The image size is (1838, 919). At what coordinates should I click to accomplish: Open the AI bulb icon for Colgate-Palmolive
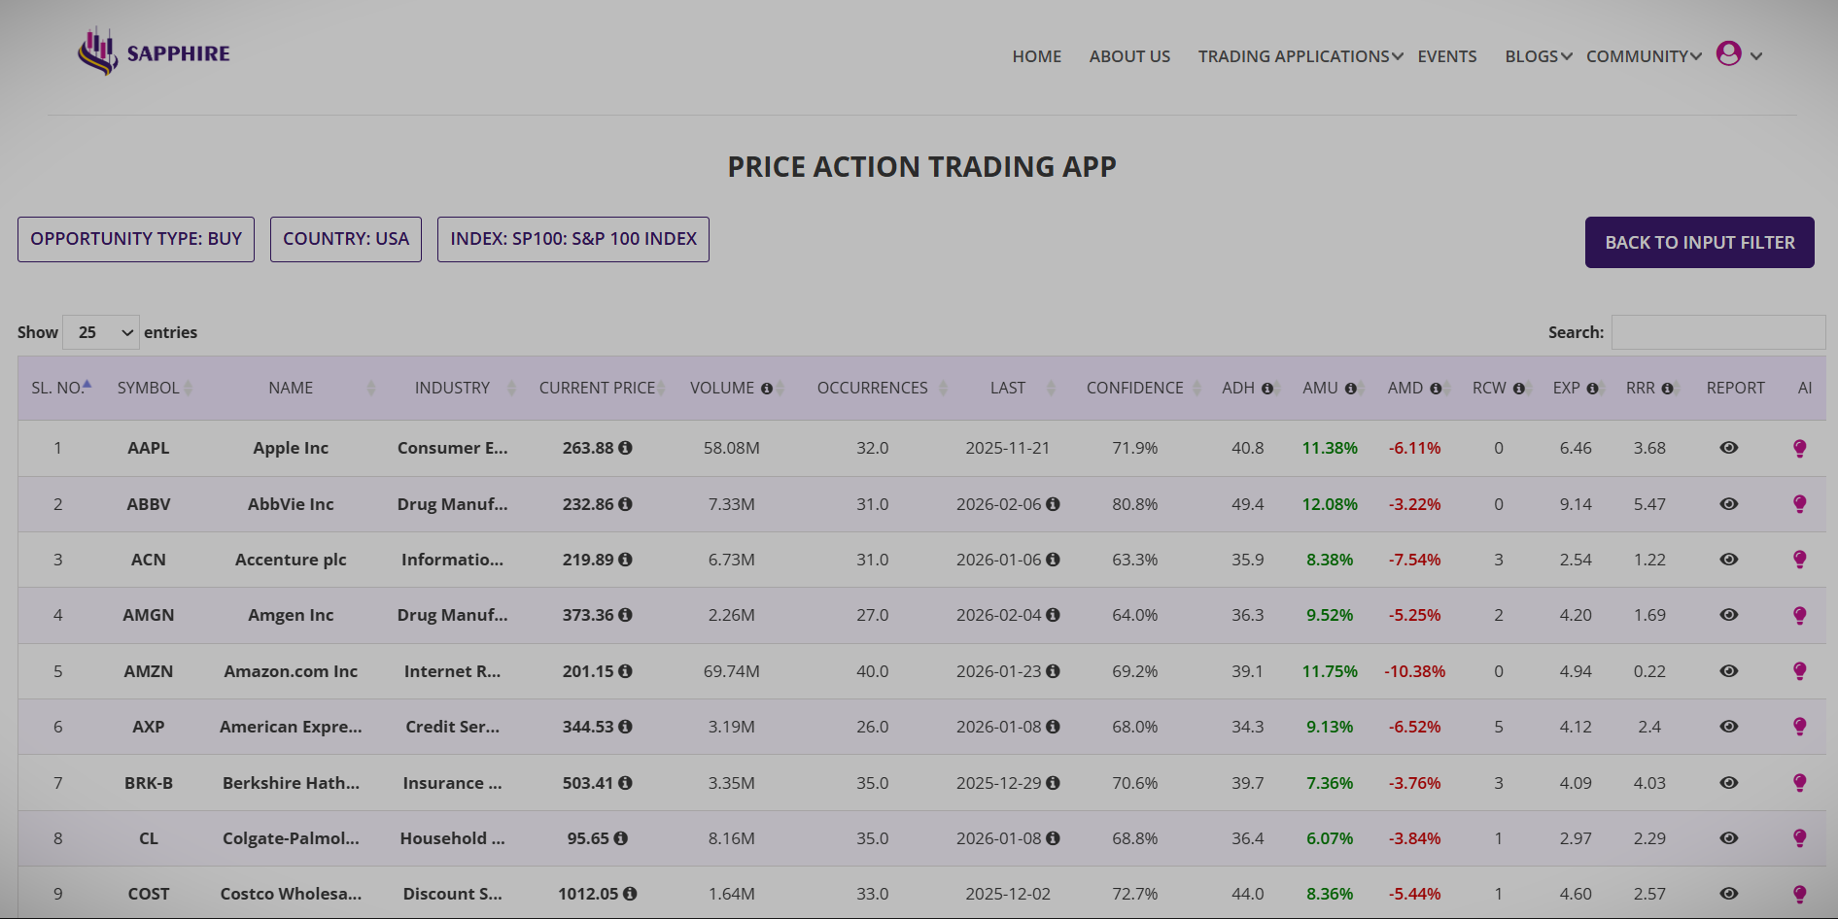(x=1799, y=838)
